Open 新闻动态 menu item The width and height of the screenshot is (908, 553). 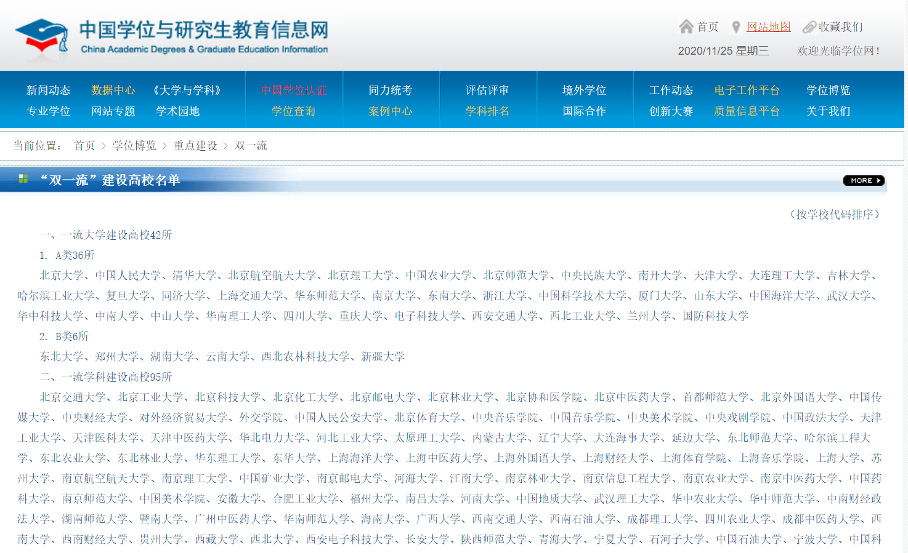point(48,90)
